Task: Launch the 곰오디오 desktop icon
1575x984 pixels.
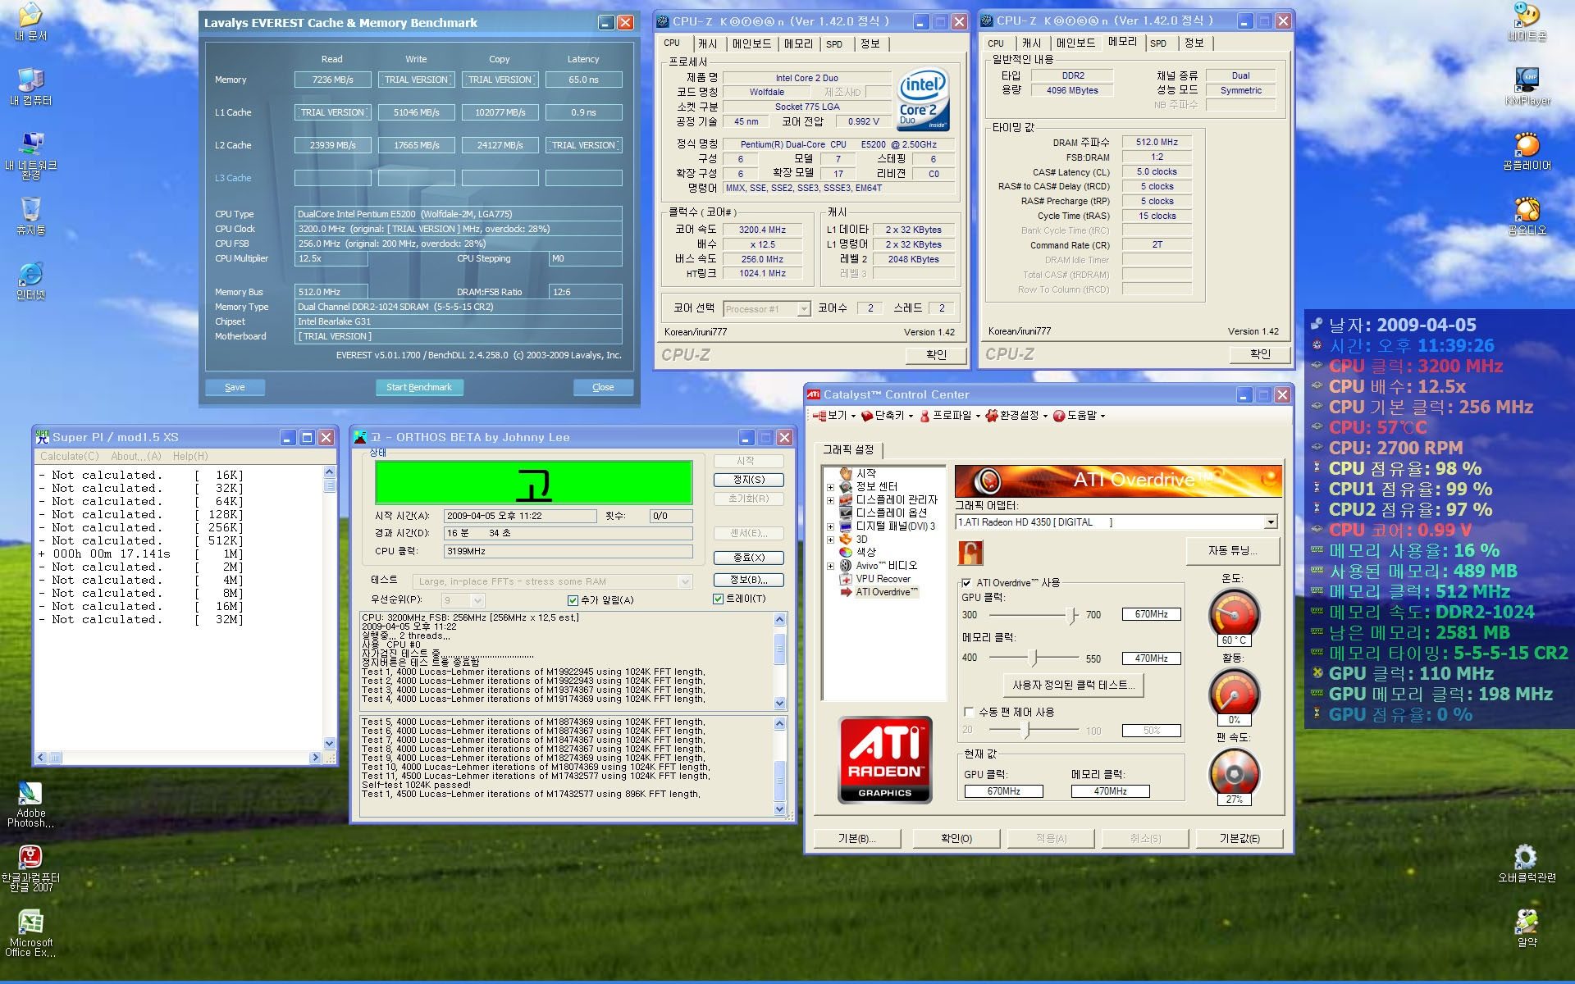Action: click(1527, 216)
